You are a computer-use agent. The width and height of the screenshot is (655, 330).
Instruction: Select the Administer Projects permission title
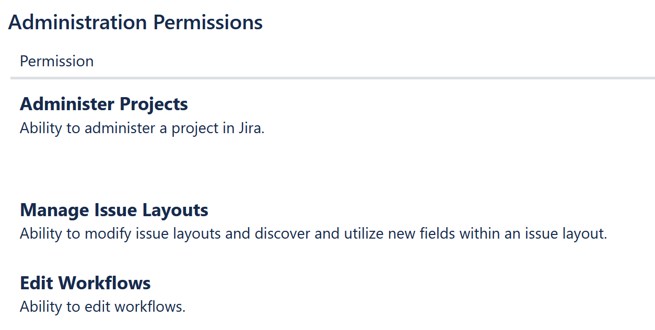103,104
